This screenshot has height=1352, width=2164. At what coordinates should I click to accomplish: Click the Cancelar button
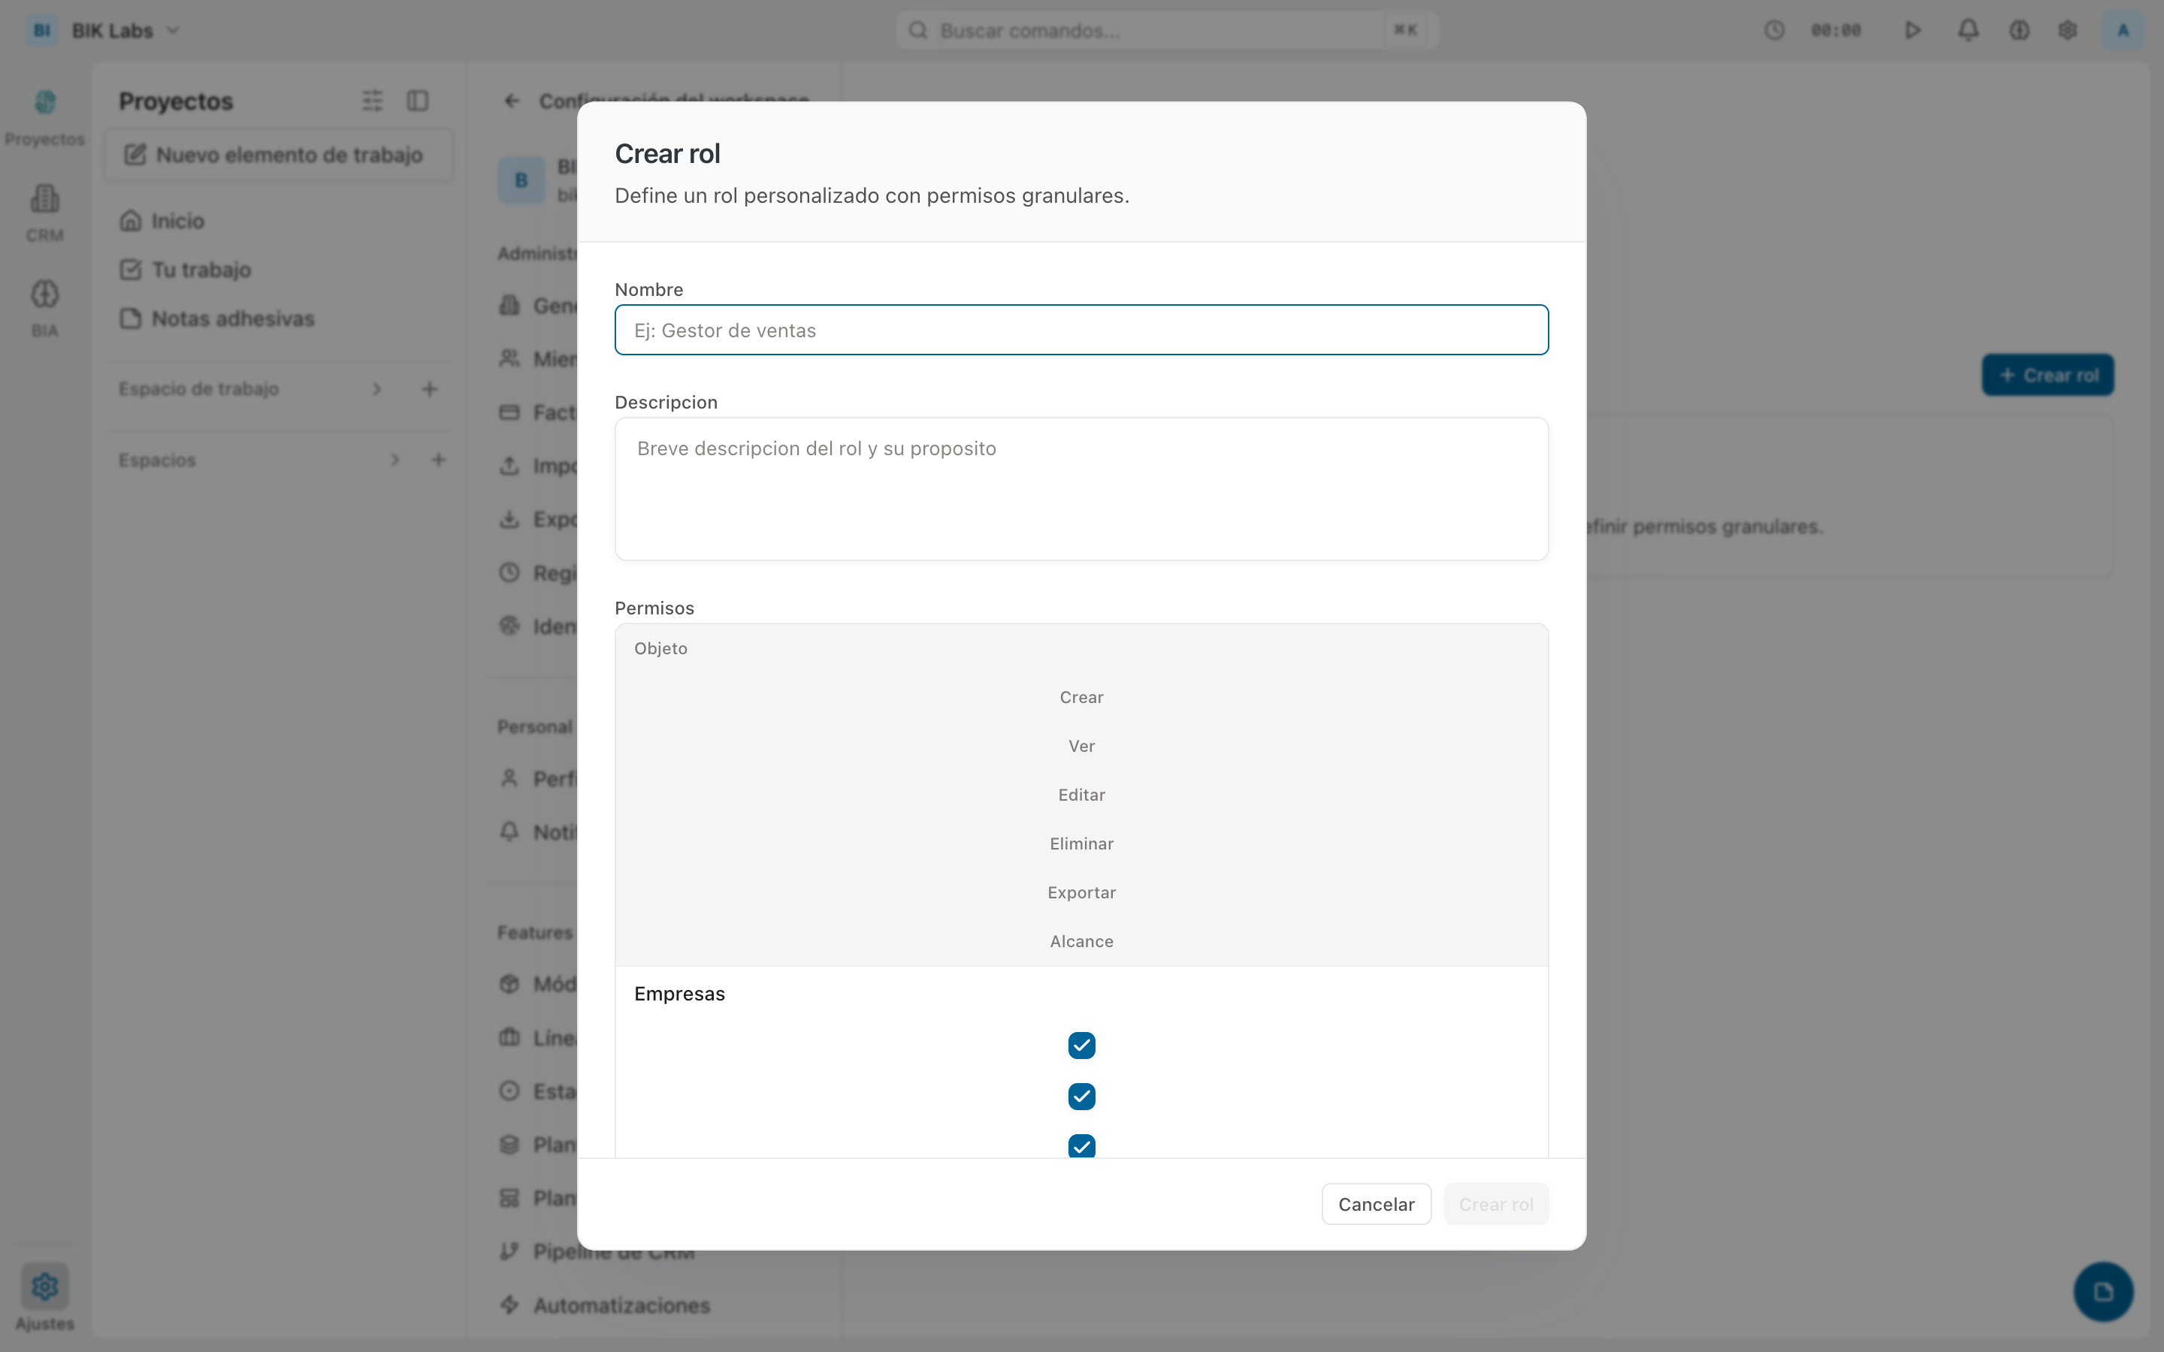tap(1375, 1203)
